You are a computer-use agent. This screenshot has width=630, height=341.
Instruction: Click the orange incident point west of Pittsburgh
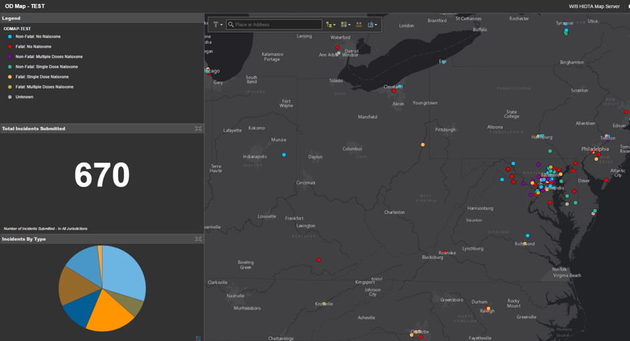coord(423,145)
